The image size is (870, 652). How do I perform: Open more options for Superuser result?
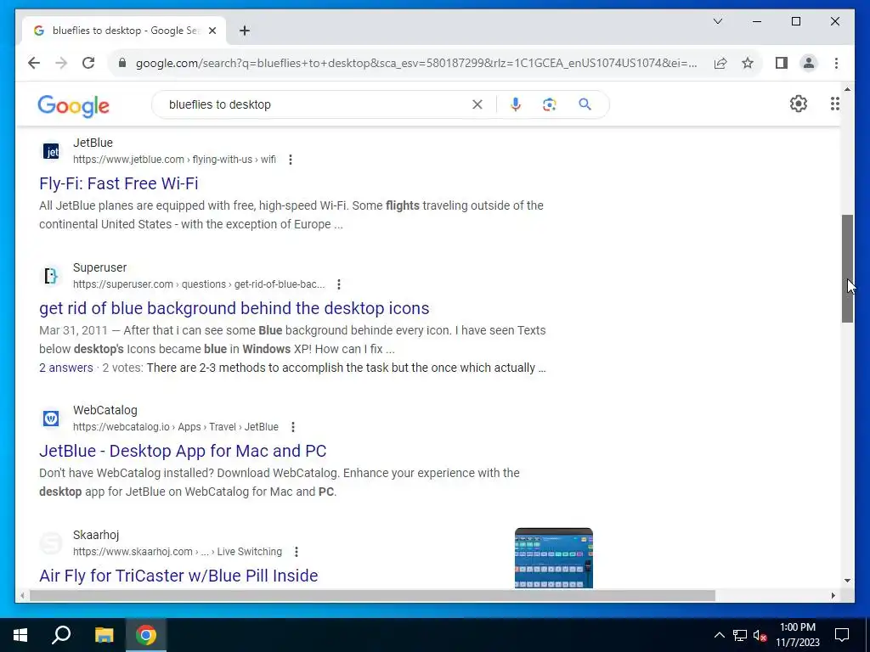pyautogui.click(x=338, y=284)
